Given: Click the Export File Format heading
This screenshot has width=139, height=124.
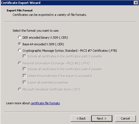Looking at the screenshot, I should point(20,10).
